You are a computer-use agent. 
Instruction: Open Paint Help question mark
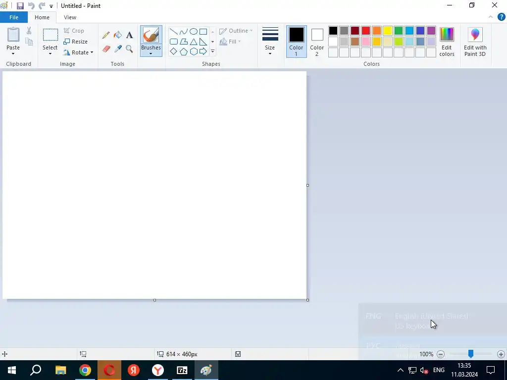point(501,17)
